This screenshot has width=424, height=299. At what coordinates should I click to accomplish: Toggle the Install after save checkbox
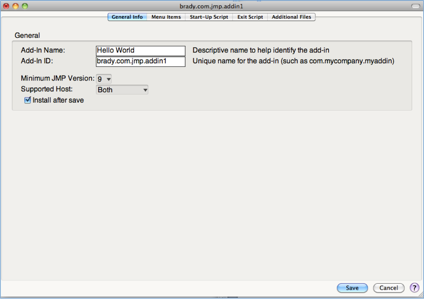(x=28, y=100)
